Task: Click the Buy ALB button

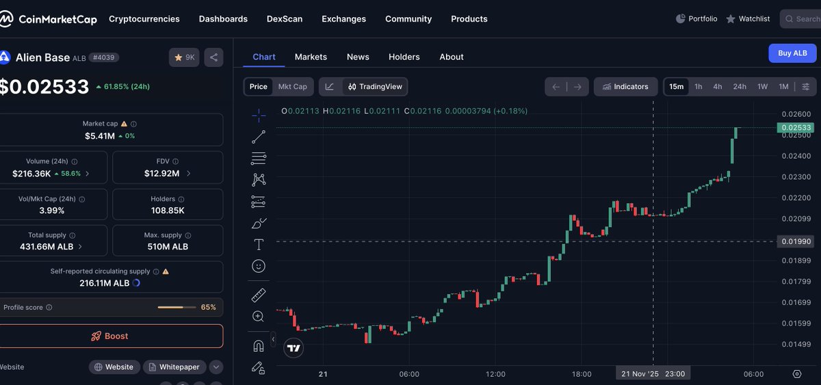Action: (792, 53)
